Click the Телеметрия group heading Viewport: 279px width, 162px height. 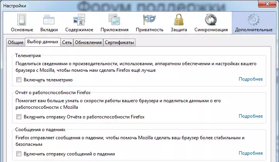28,56
